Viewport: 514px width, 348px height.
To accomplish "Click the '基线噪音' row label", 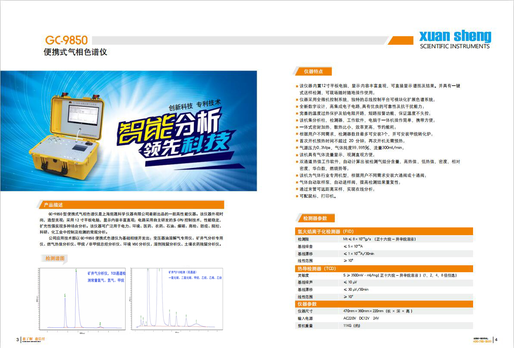I will pyautogui.click(x=305, y=246).
